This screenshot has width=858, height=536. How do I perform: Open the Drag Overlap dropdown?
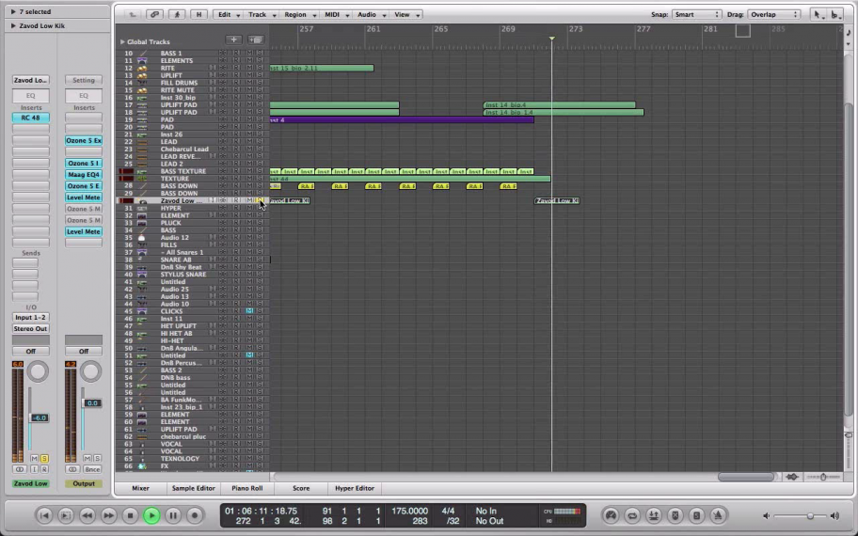[x=773, y=15]
